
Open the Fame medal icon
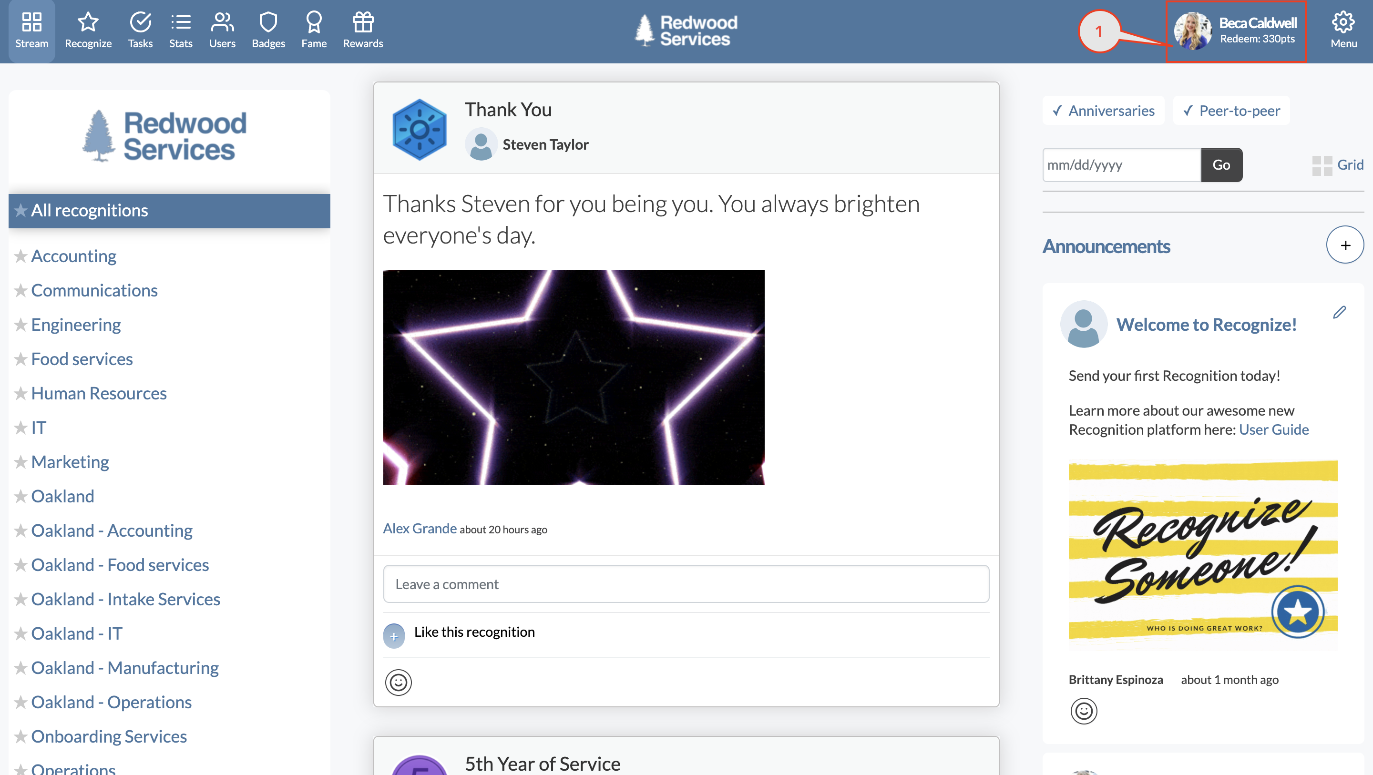tap(314, 30)
